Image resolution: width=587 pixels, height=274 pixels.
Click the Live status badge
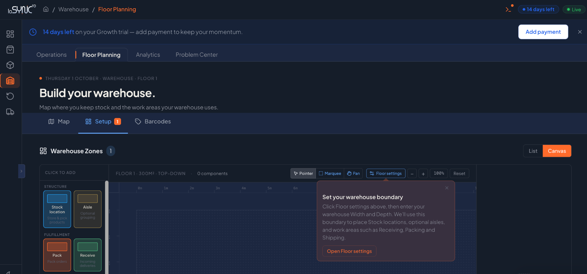pyautogui.click(x=574, y=9)
